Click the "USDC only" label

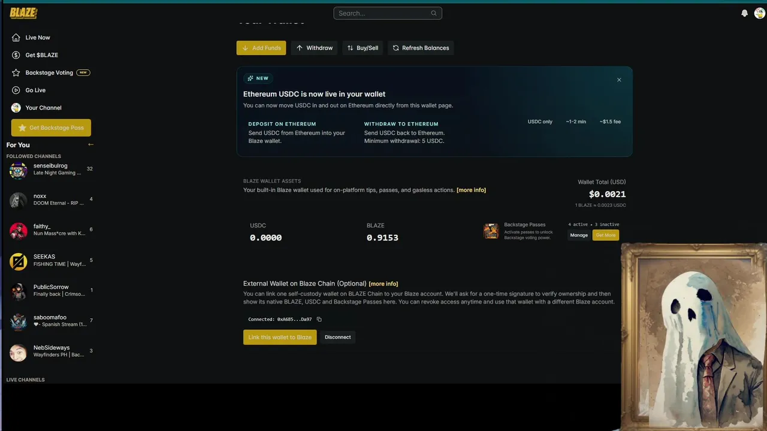coord(540,122)
